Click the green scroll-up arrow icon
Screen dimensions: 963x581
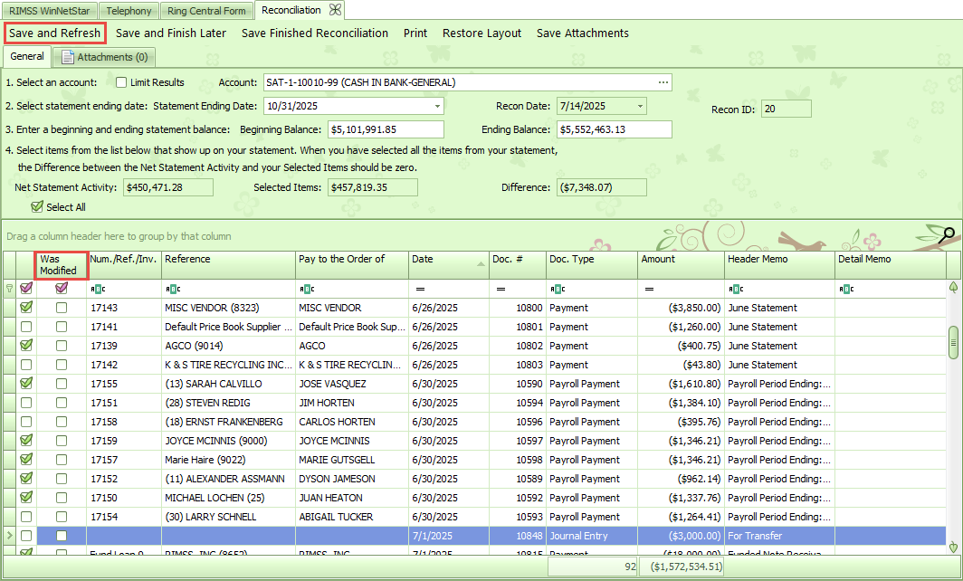coord(953,288)
